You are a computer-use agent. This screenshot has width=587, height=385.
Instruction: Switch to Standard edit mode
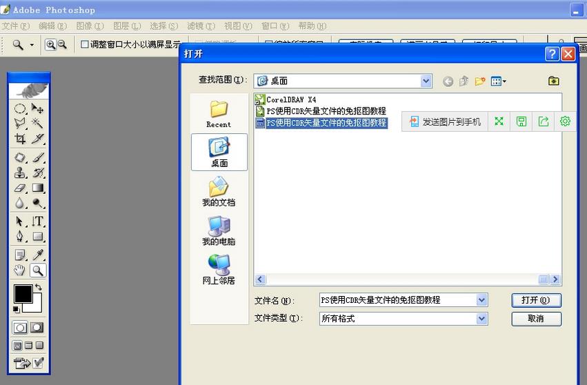[20, 328]
